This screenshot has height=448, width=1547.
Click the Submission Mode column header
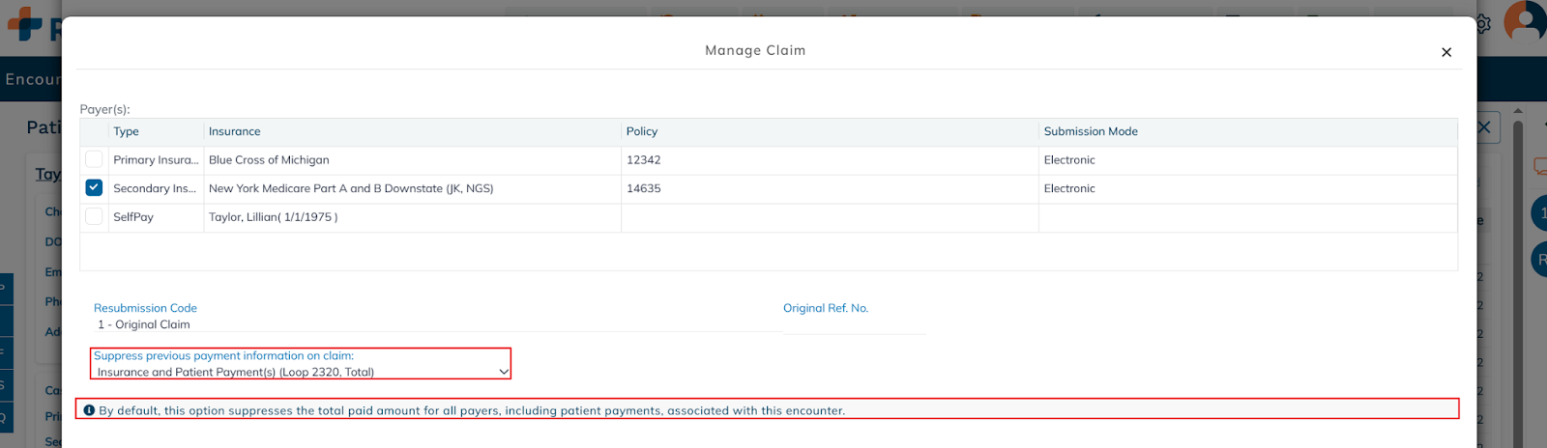[x=1091, y=131]
